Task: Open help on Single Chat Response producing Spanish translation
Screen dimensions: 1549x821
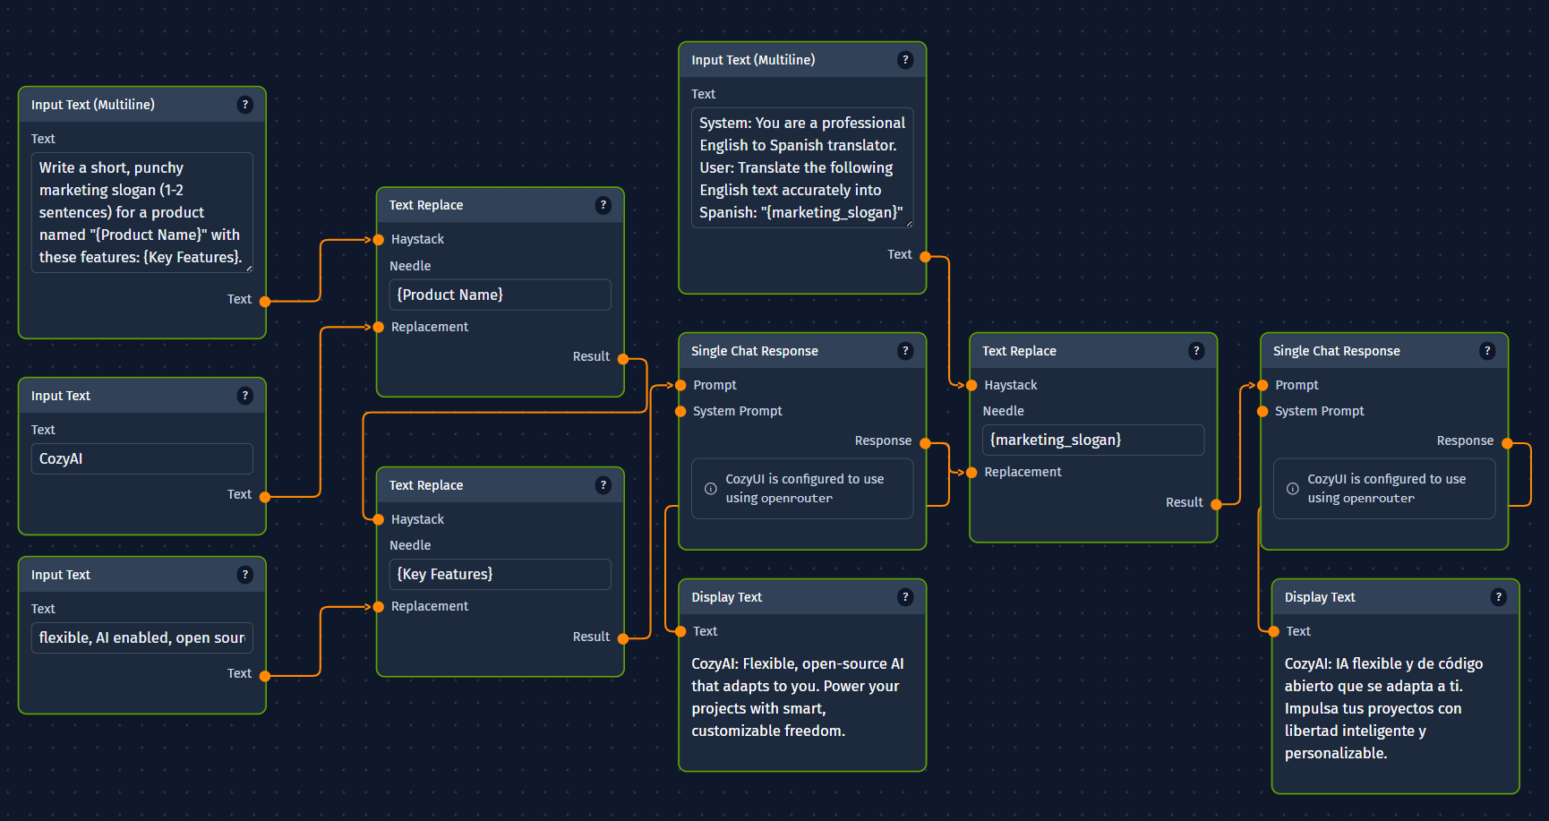Action: pos(1487,351)
